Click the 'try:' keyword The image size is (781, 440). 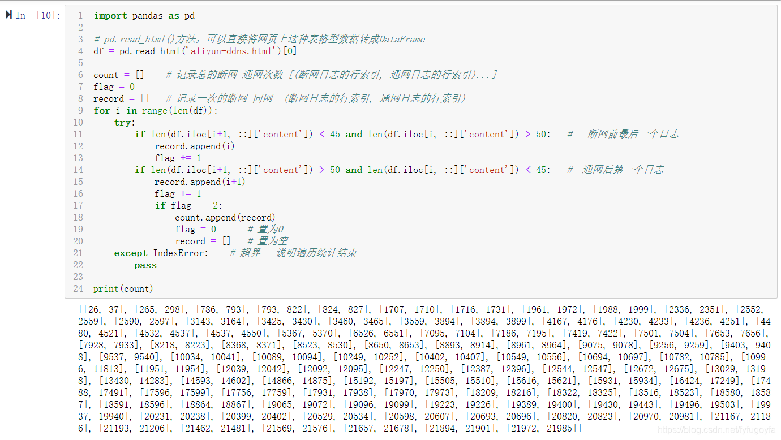pos(125,122)
